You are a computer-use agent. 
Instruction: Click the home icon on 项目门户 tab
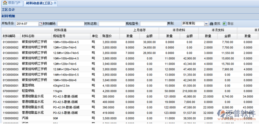tap(5, 3)
